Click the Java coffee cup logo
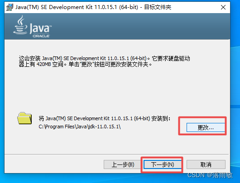The image size is (240, 183). tap(20, 25)
